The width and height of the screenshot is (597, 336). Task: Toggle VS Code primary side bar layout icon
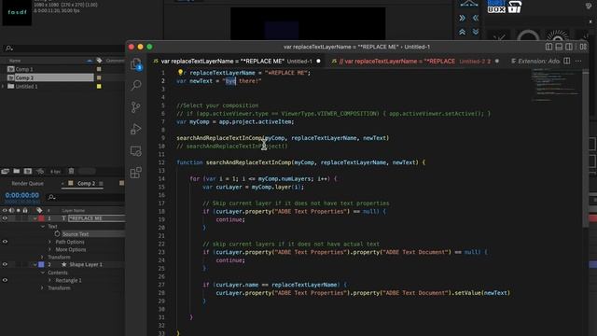[548, 47]
